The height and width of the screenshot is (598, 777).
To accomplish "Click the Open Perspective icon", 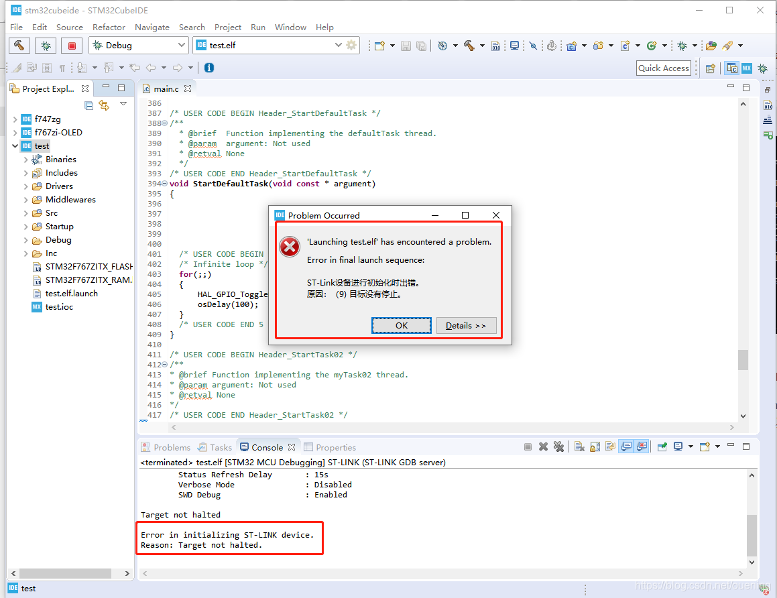I will click(x=711, y=68).
